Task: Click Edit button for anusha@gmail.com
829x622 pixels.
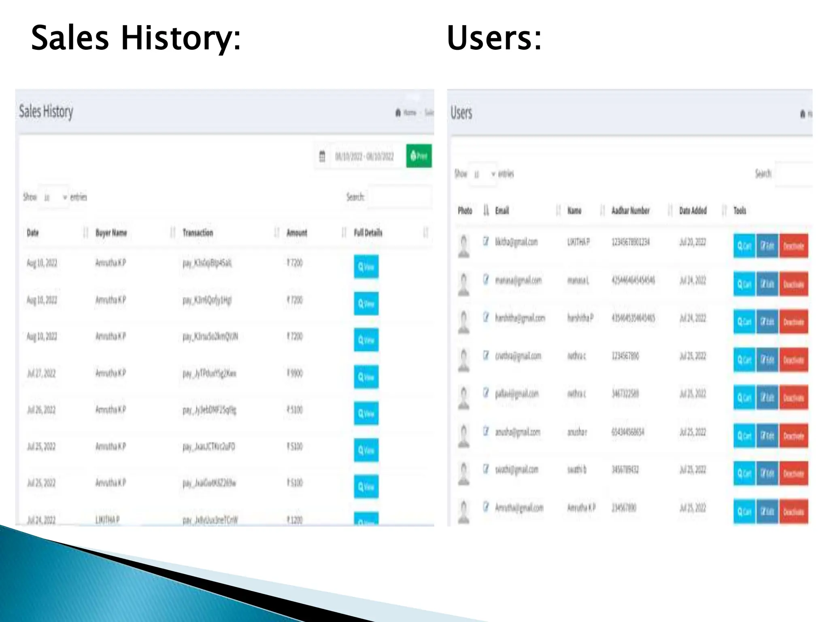Action: pos(767,436)
